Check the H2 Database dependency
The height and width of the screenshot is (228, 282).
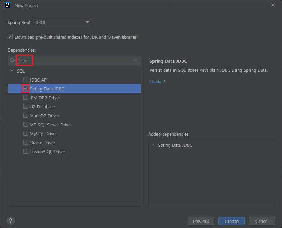pos(26,106)
